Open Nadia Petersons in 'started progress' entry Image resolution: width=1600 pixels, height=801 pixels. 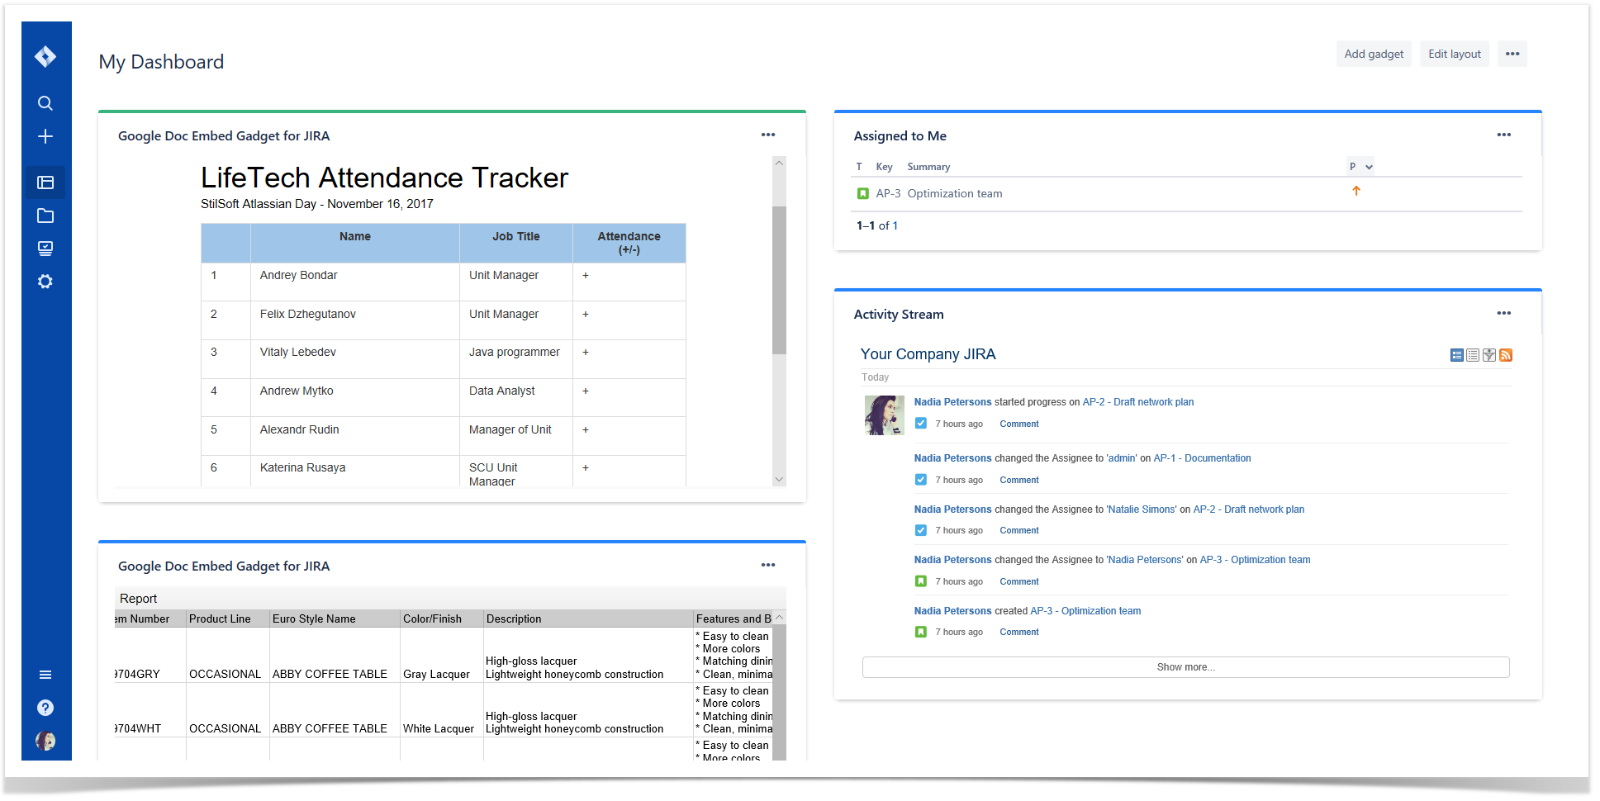(x=952, y=402)
